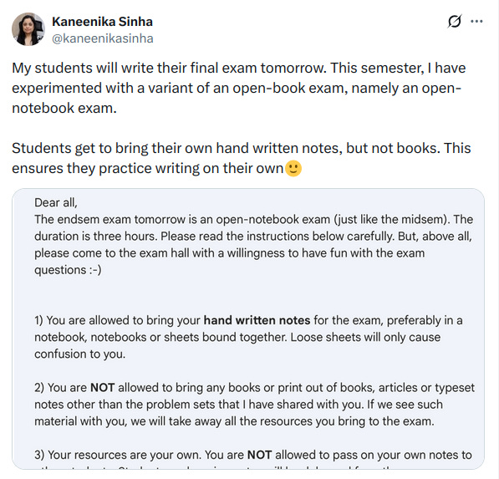Click bold NOT in instruction number 3
Screen dimensions: 499x479
259,455
